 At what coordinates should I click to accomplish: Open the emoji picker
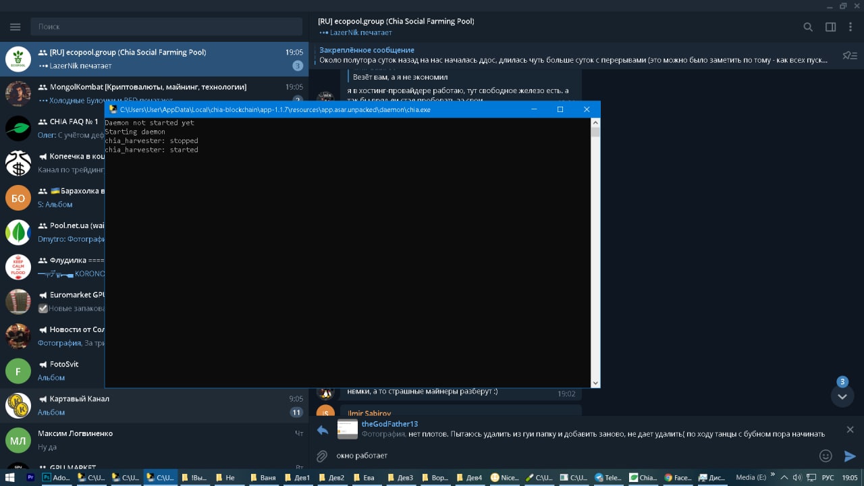[x=826, y=456]
